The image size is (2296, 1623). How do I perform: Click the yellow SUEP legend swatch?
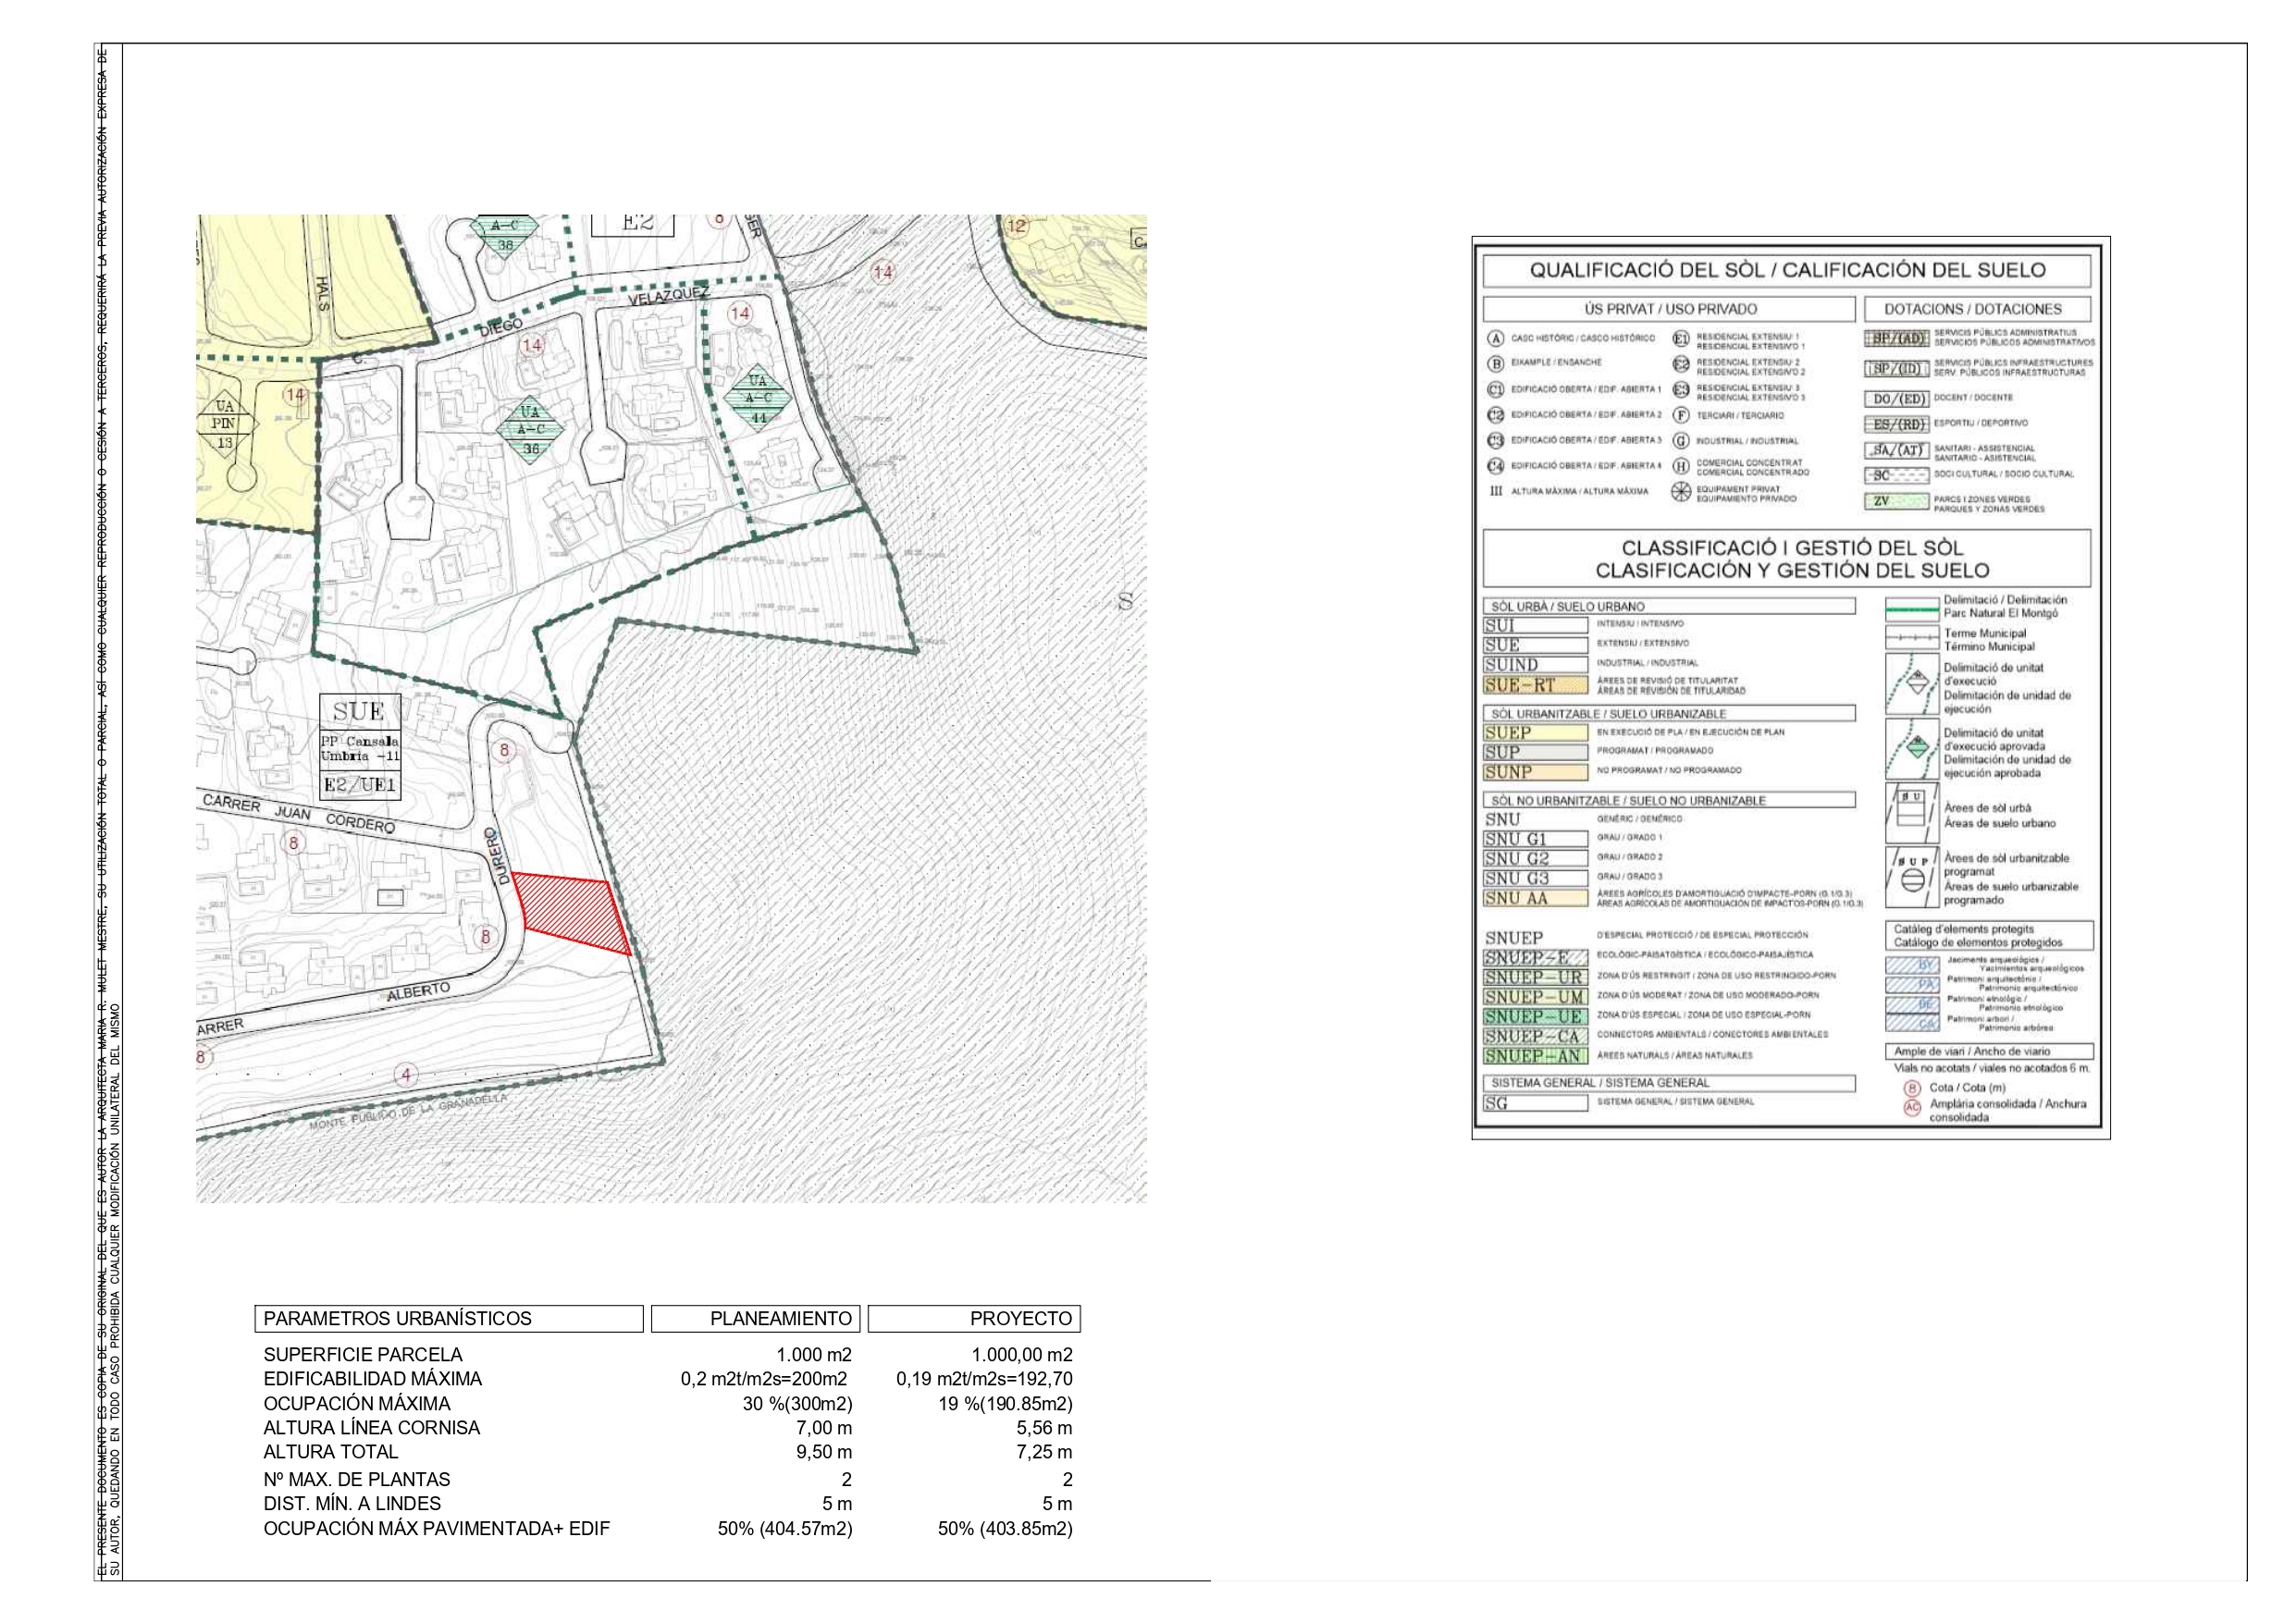[1536, 733]
